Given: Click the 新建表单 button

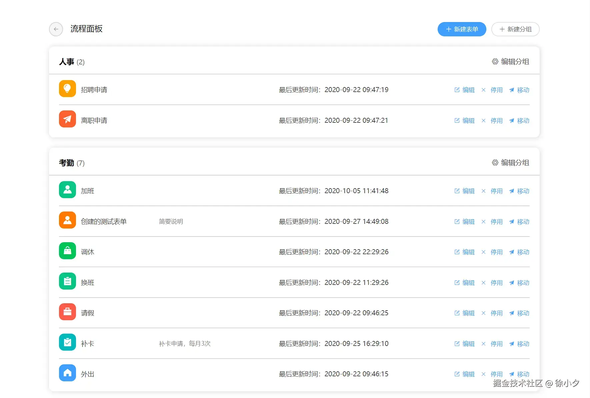Looking at the screenshot, I should [x=462, y=29].
